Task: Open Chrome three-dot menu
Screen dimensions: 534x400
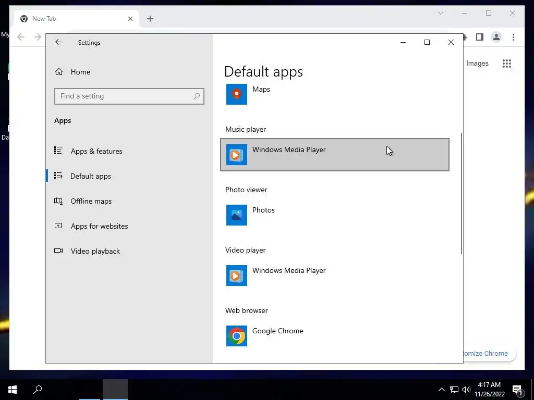Action: tap(513, 37)
